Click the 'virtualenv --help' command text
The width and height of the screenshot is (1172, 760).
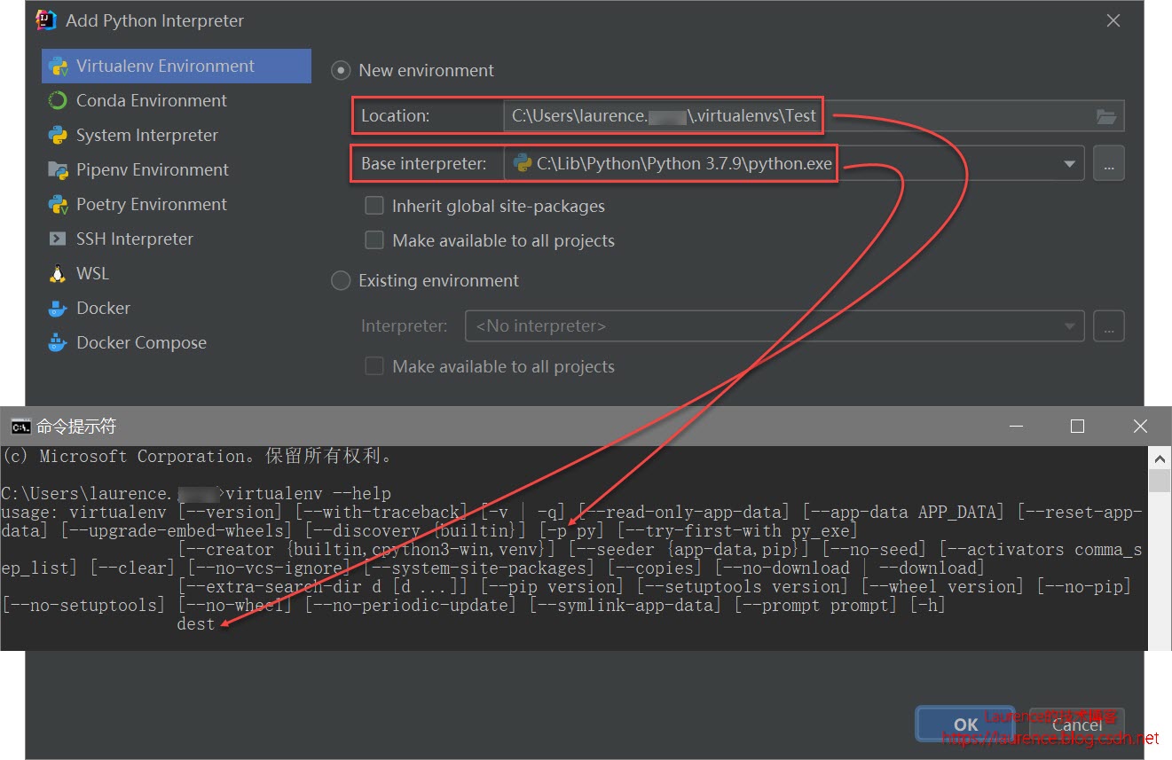[308, 494]
